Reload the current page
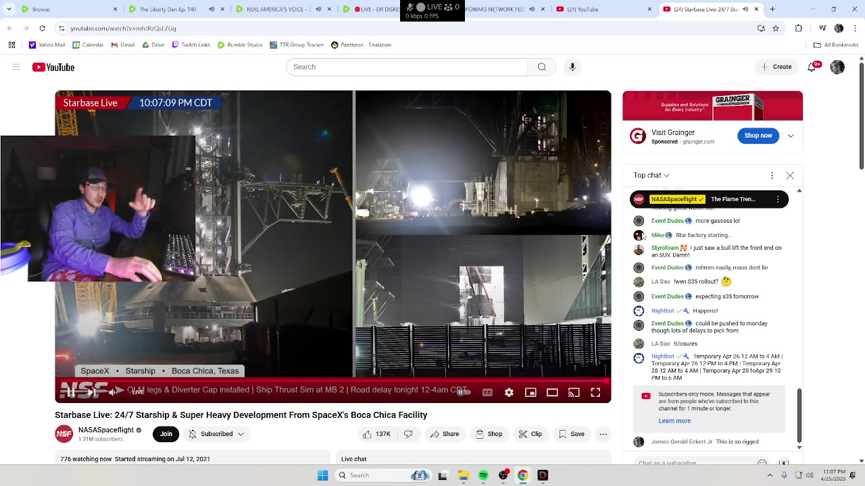This screenshot has width=865, height=486. click(42, 28)
